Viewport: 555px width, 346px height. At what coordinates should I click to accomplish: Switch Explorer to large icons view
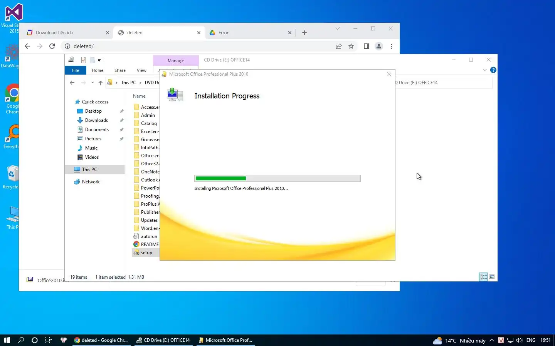492,277
